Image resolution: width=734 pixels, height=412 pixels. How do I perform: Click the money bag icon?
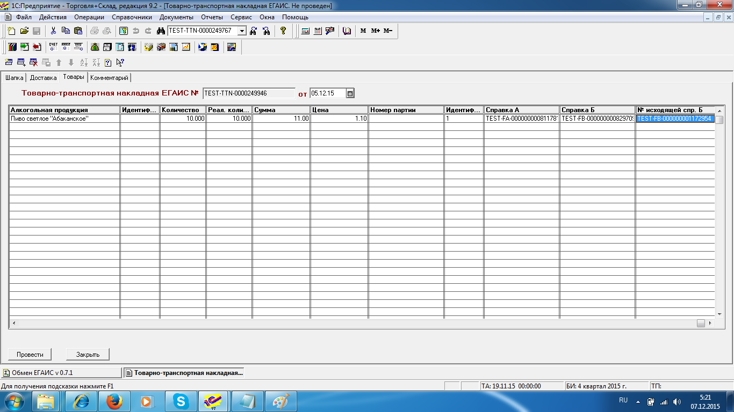coord(95,47)
